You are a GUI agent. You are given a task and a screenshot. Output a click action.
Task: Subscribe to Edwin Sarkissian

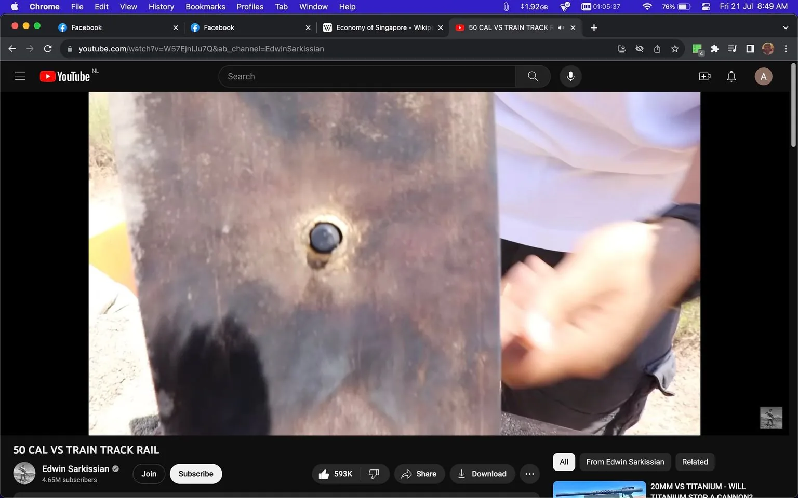coord(196,474)
